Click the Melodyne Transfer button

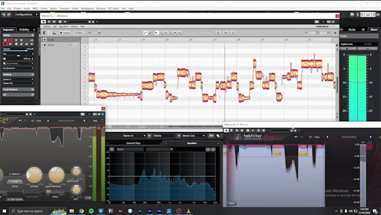[65, 33]
